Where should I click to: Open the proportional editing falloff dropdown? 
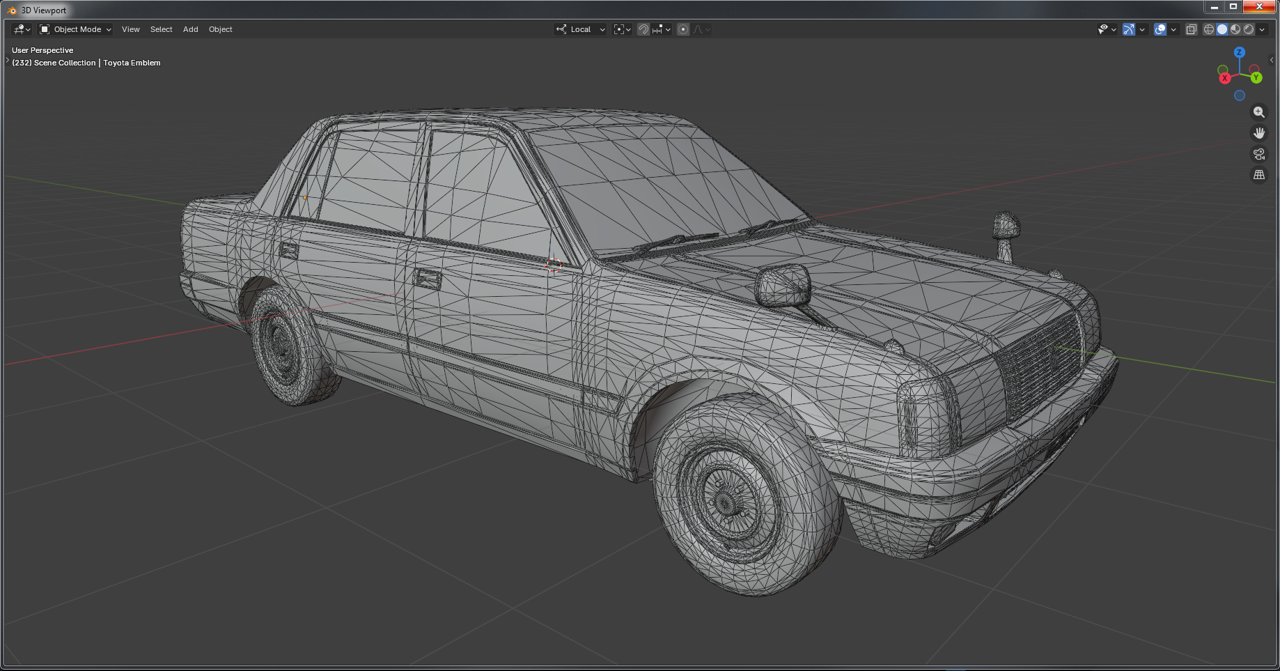(701, 29)
